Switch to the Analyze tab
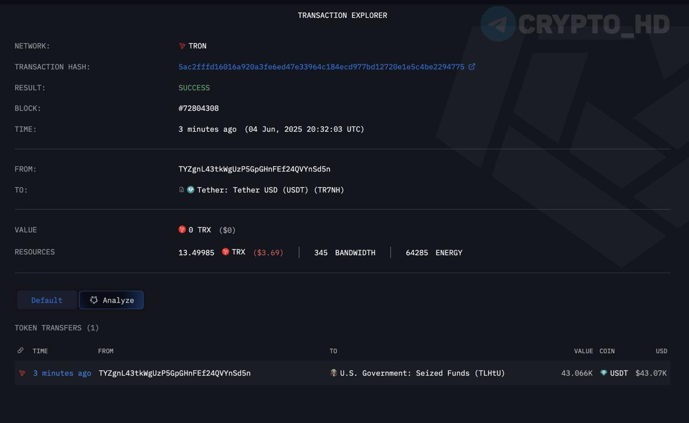689x423 pixels. [x=111, y=300]
